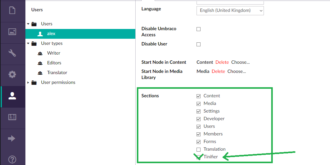This screenshot has width=330, height=165.
Task: Uncheck the Forms section checkbox
Action: click(x=198, y=142)
